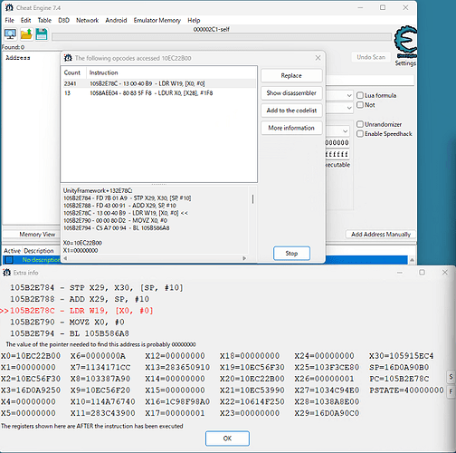Enable the Lua formula checkbox
This screenshot has height=453, width=456.
click(360, 95)
